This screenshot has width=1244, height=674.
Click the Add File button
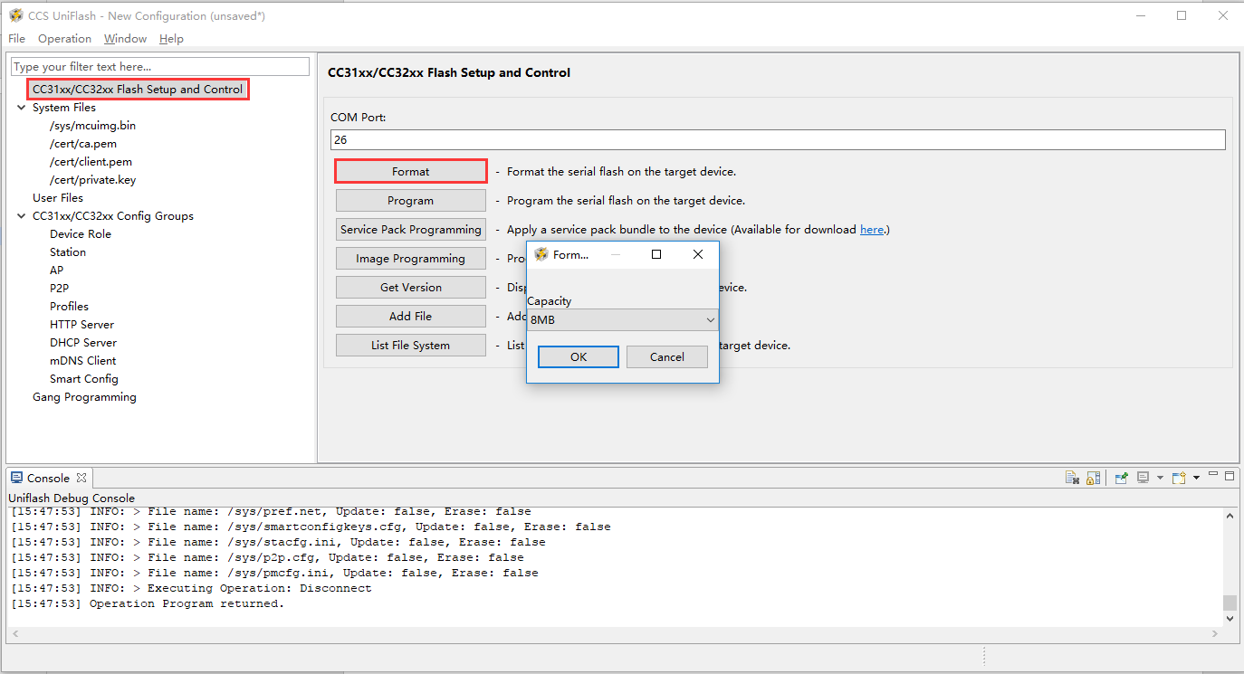[411, 316]
